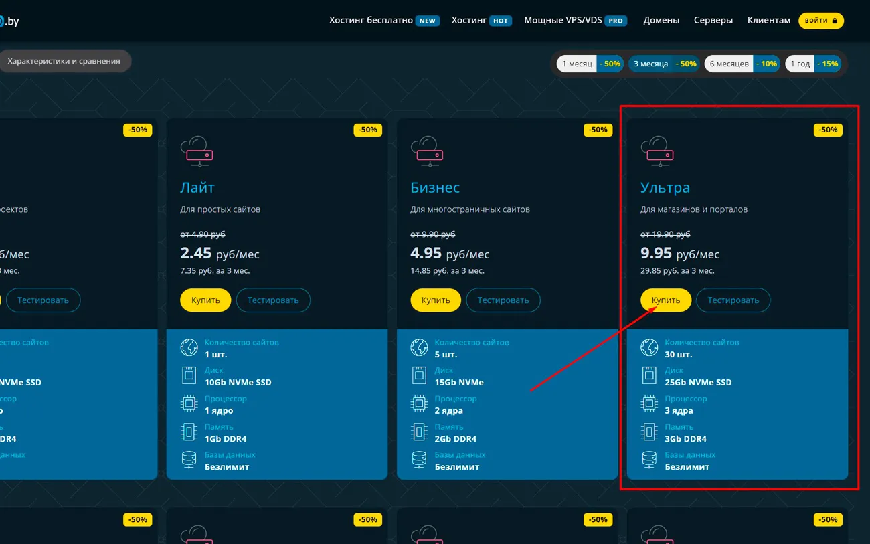Image resolution: width=870 pixels, height=544 pixels.
Task: Buy the Бизнес plan
Action: [x=436, y=300]
